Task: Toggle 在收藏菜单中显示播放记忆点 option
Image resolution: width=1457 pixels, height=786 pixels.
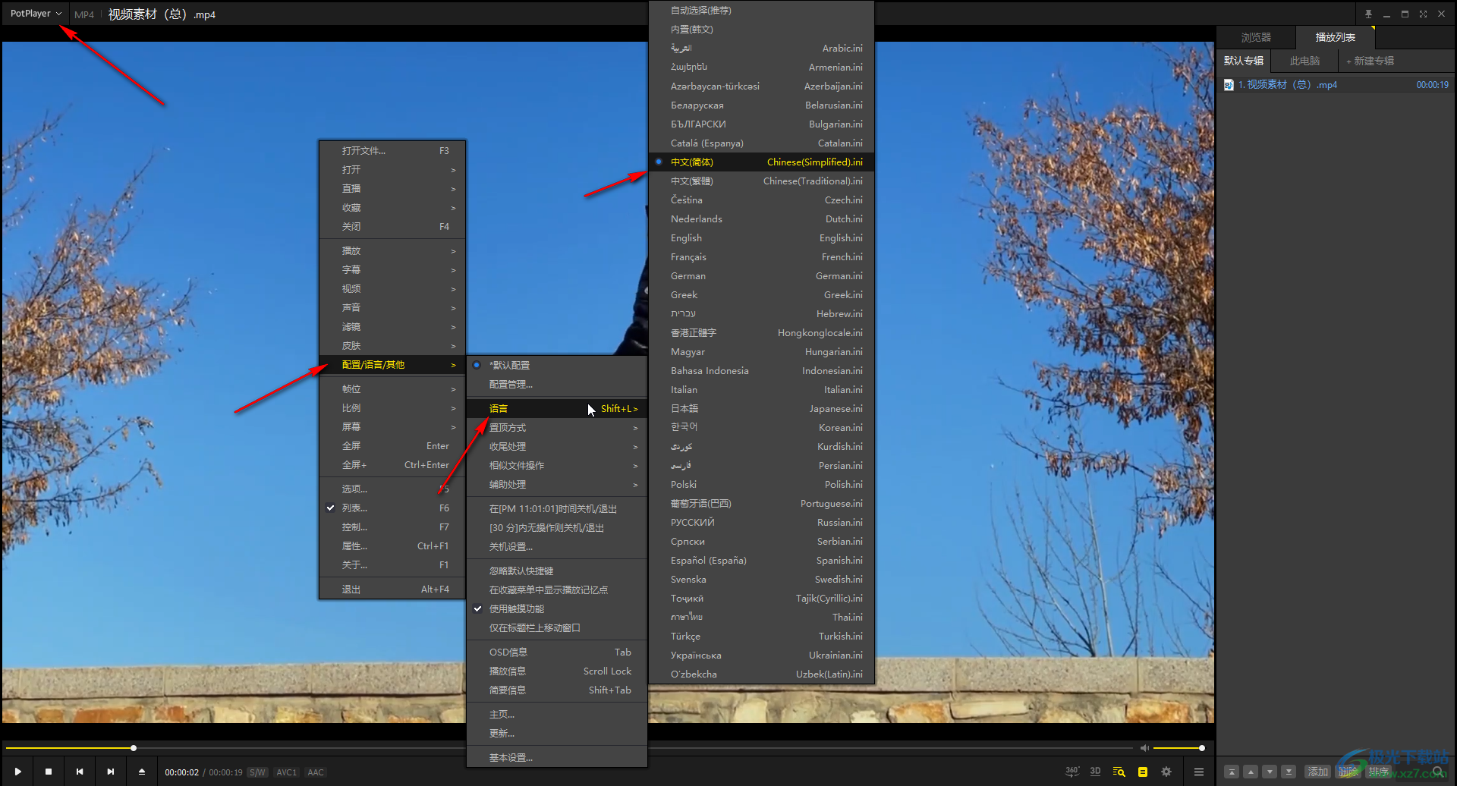Action: click(557, 590)
